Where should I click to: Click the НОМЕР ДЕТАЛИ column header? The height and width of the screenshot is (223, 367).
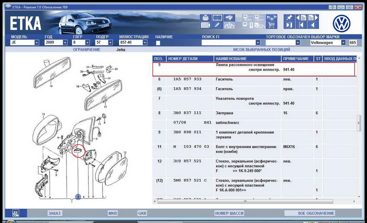pos(190,59)
